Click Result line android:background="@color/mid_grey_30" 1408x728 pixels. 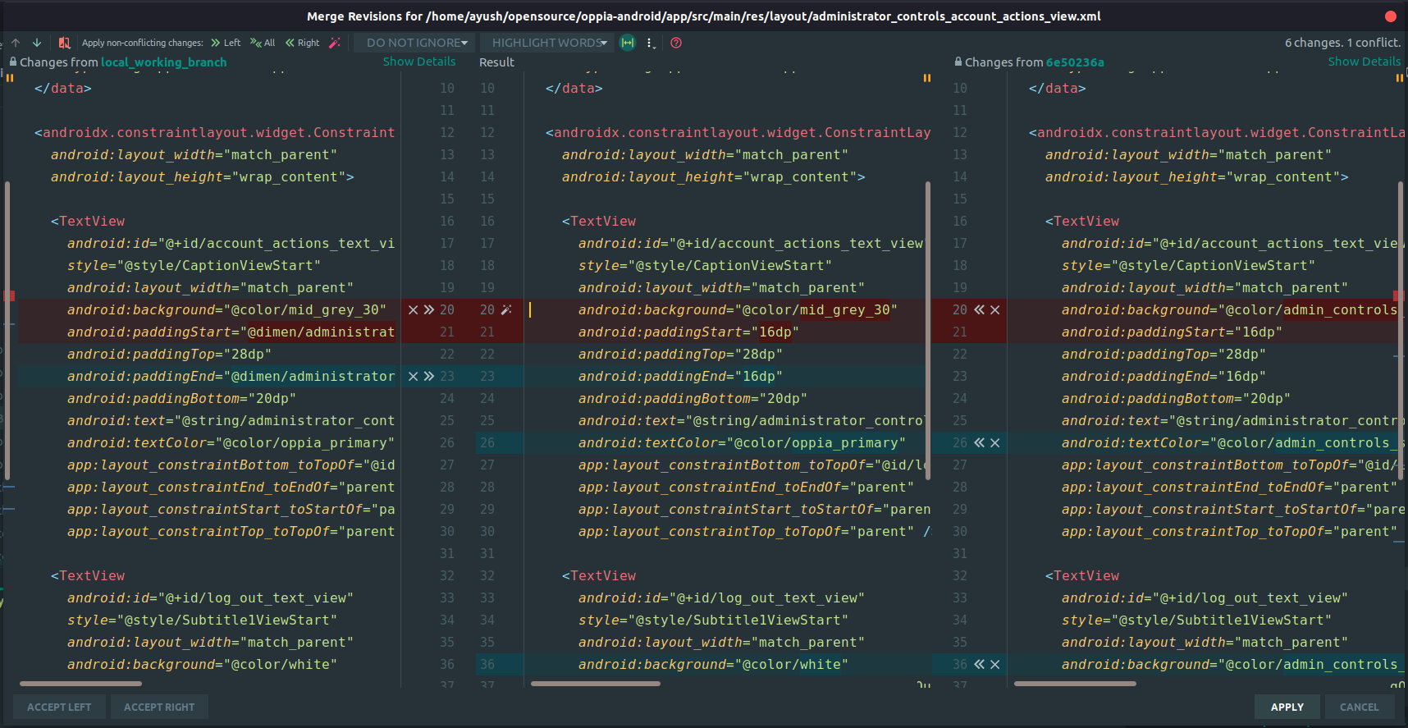pyautogui.click(x=738, y=309)
